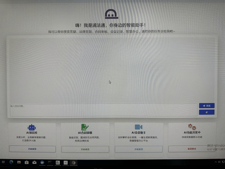This screenshot has width=225, height=169.
Task: Focus the 输入您的问题 input box
Action: 103,110
